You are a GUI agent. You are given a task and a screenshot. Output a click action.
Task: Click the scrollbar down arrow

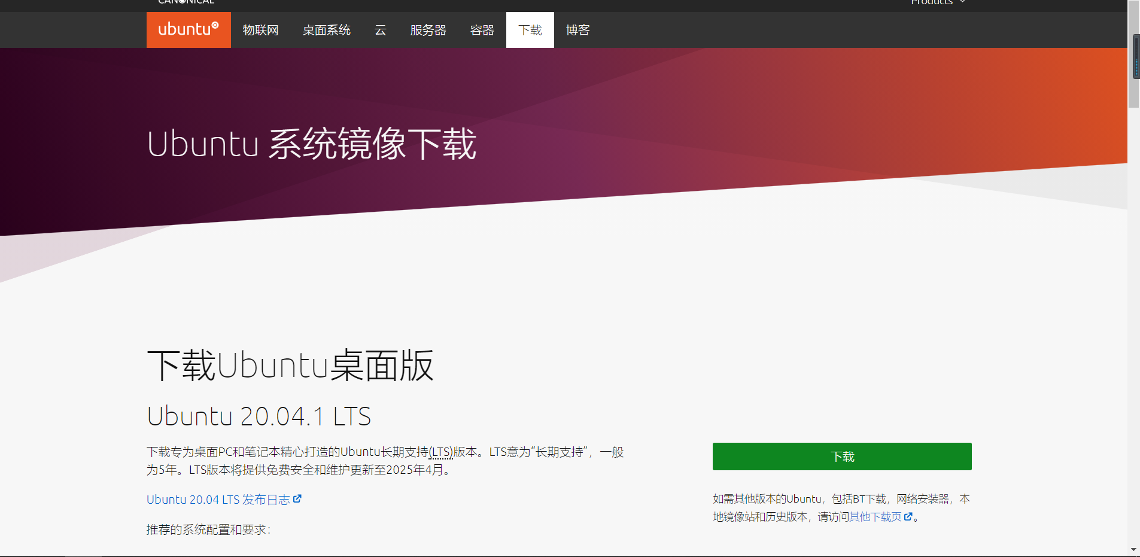point(1134,550)
